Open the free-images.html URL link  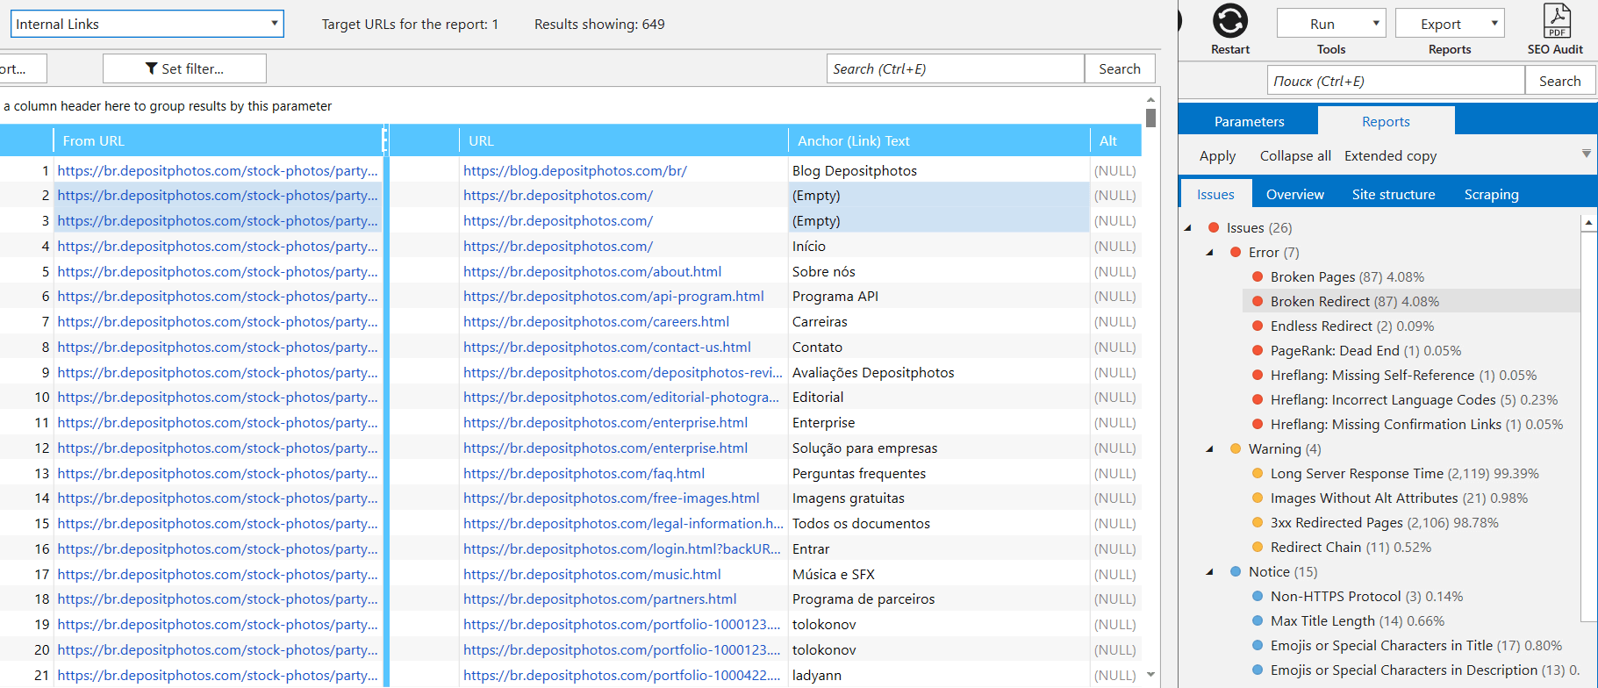click(x=611, y=498)
